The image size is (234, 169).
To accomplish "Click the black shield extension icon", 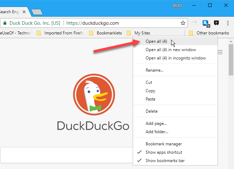I will 217,23.
